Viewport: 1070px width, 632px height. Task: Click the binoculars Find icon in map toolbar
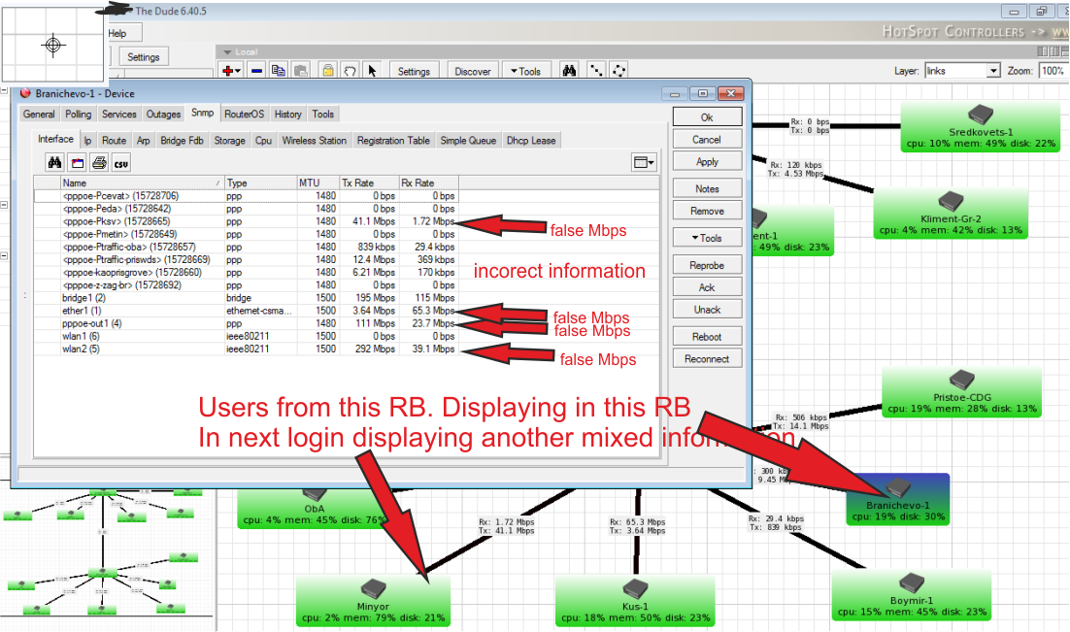pos(569,71)
